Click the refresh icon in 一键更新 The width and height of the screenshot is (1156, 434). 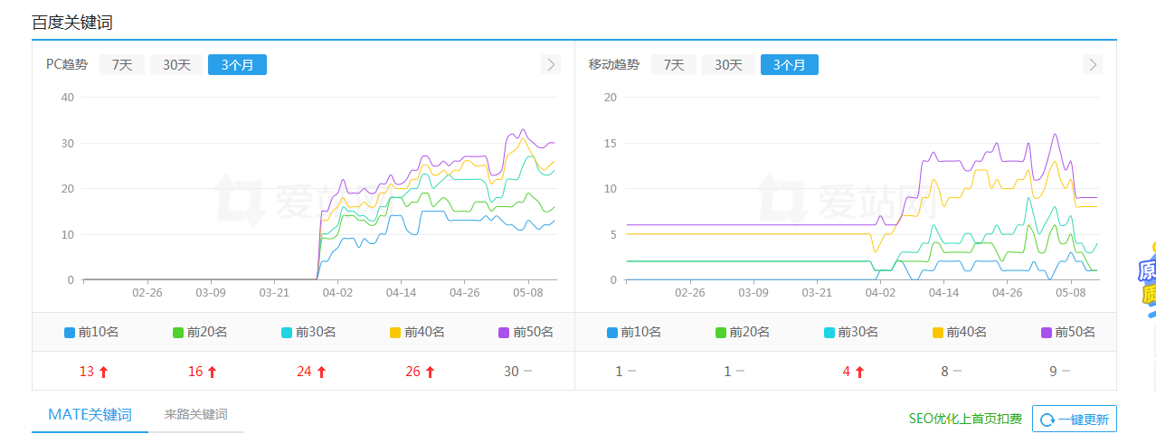coord(1047,420)
